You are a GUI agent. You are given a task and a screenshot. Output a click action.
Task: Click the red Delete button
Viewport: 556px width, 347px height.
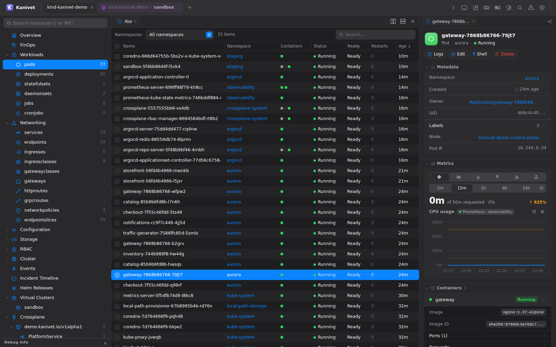click(505, 54)
